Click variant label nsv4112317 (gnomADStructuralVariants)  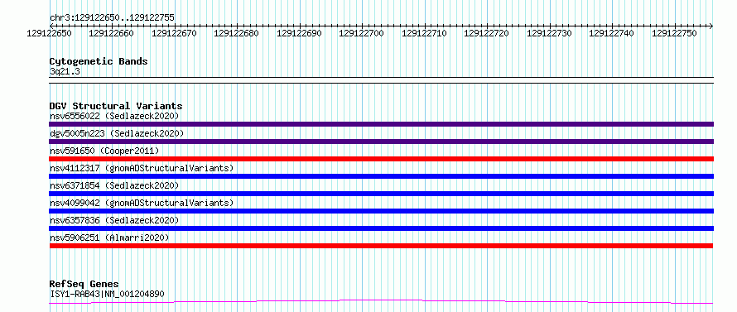(142, 168)
